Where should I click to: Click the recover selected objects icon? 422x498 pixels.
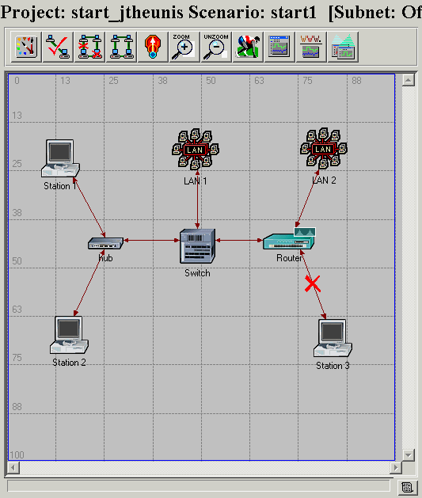point(121,47)
